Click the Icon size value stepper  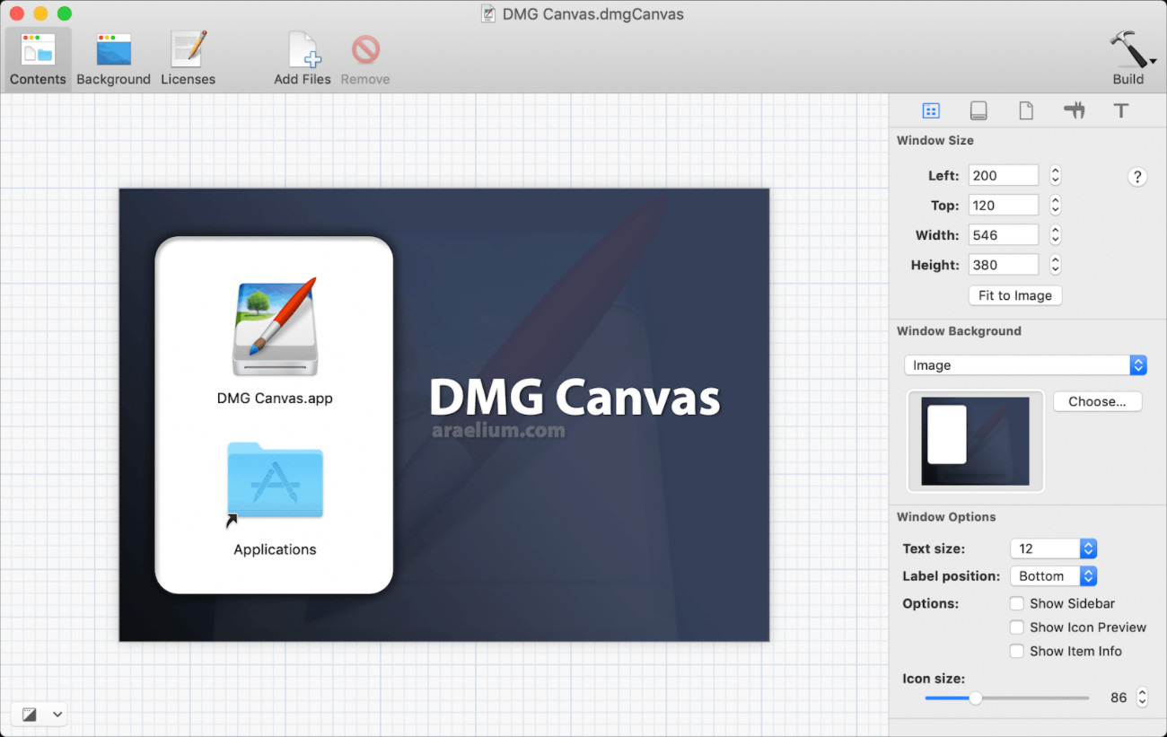tap(1143, 698)
